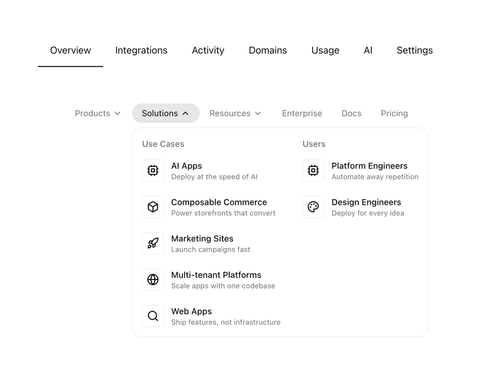The image size is (483, 390).
Task: Click "Launch campaigns fast" text
Action: [211, 250]
